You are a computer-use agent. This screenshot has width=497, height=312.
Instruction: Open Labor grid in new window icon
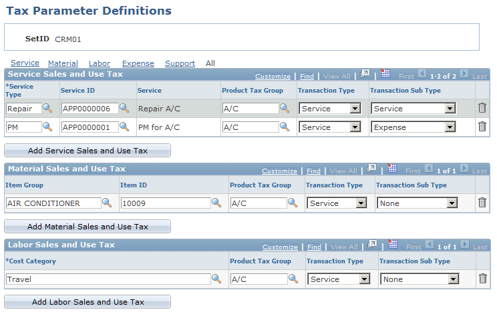point(372,244)
